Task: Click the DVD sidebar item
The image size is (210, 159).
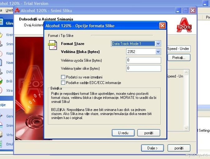Action: click(x=10, y=72)
